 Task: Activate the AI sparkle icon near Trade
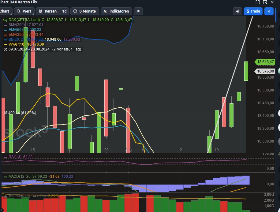tap(237, 11)
